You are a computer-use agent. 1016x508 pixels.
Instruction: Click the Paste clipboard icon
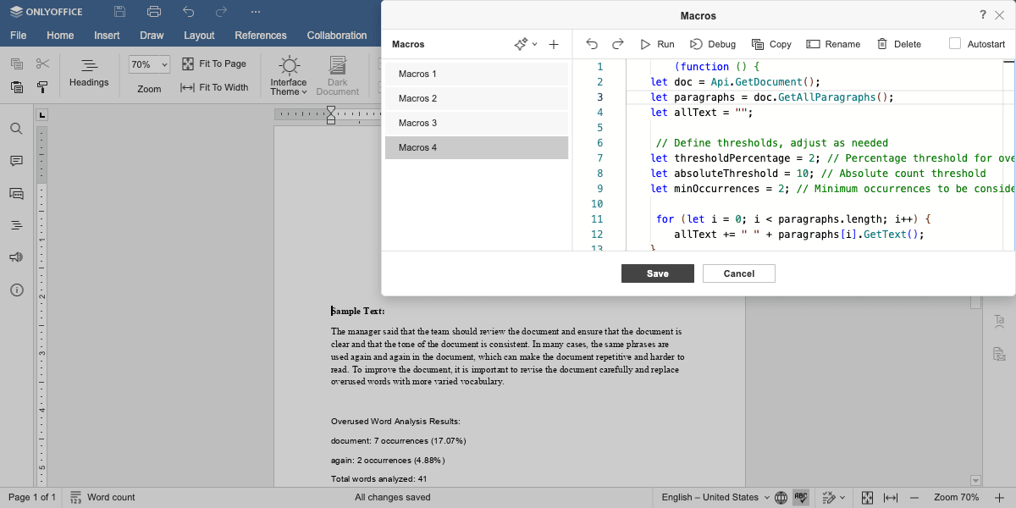[17, 87]
